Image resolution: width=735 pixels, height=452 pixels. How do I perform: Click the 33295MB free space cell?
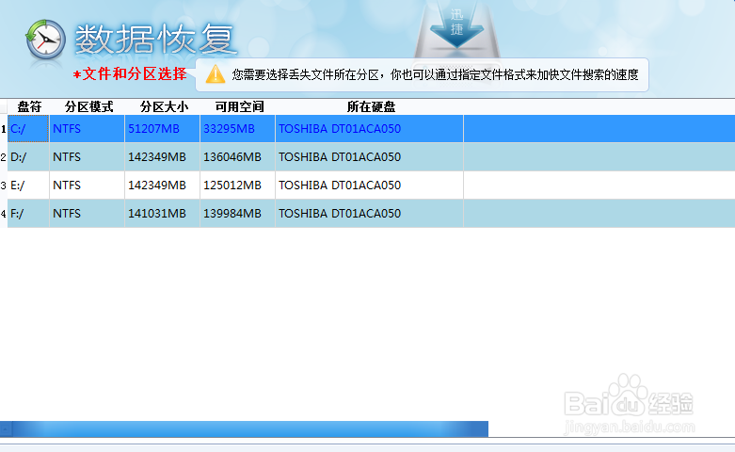(x=238, y=129)
